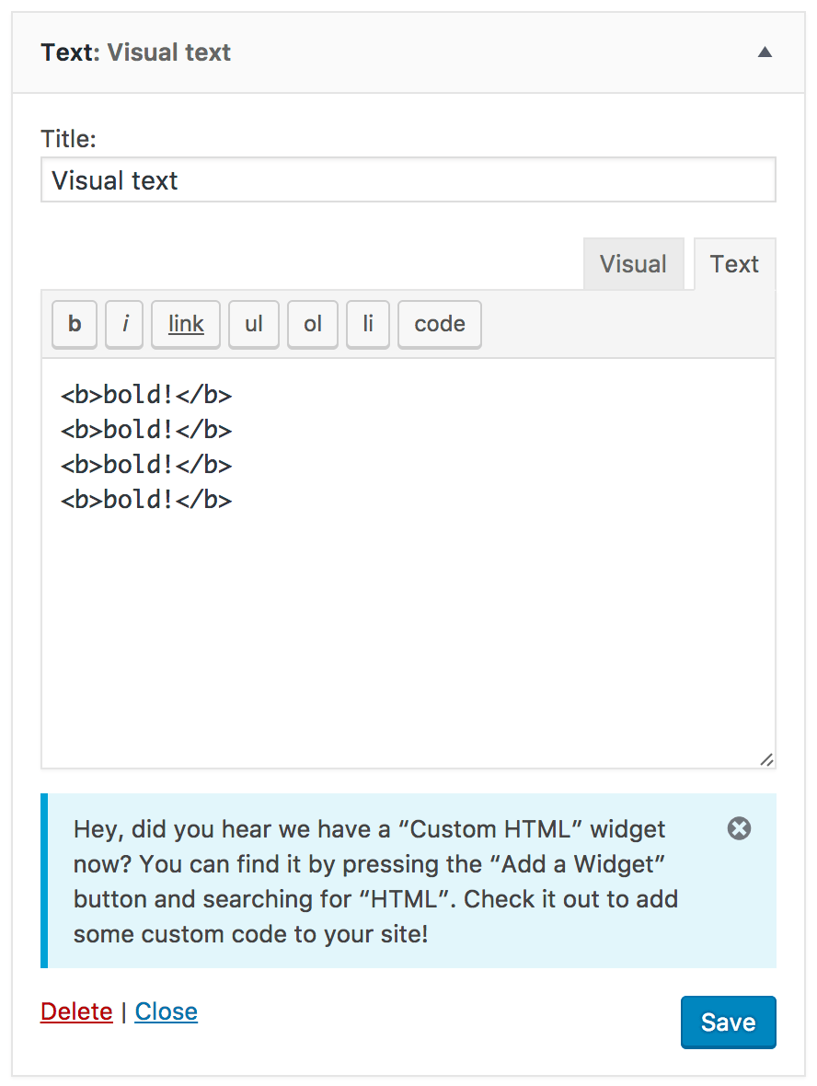Click the bold (b) quicktag button
Image resolution: width=817 pixels, height=1086 pixels.
point(75,324)
